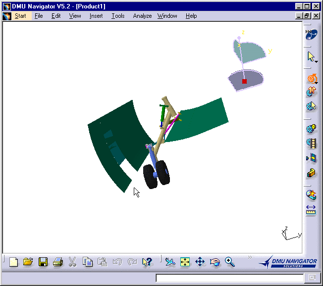Image resolution: width=323 pixels, height=286 pixels.
Task: Click the gears with film strip icon
Action: (x=311, y=143)
